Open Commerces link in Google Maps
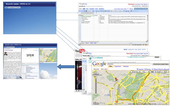The image size is (171, 107). click(118, 66)
